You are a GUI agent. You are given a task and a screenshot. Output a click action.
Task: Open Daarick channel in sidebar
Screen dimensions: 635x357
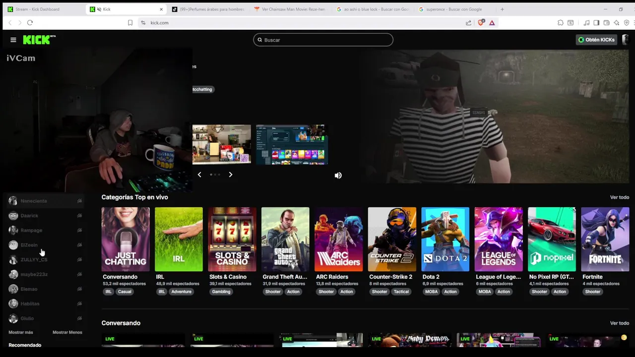[45, 216]
